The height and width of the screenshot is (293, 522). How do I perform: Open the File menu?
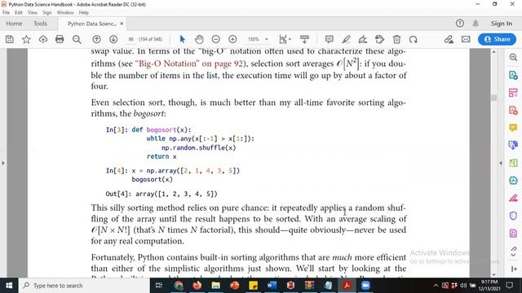pyautogui.click(x=6, y=13)
